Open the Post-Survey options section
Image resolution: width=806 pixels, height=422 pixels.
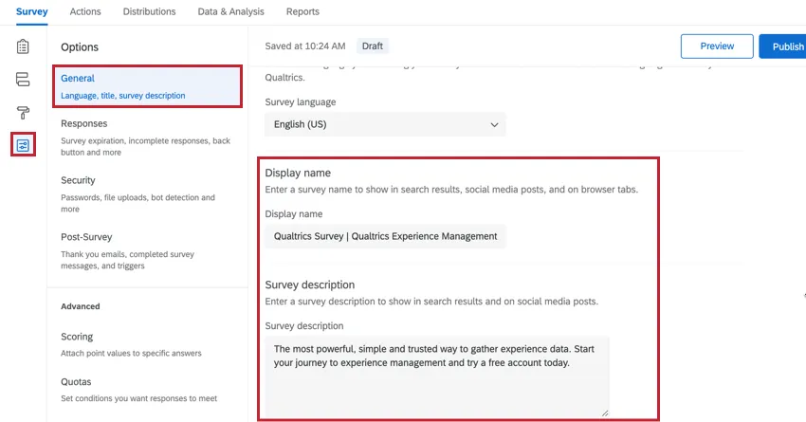coord(147,250)
